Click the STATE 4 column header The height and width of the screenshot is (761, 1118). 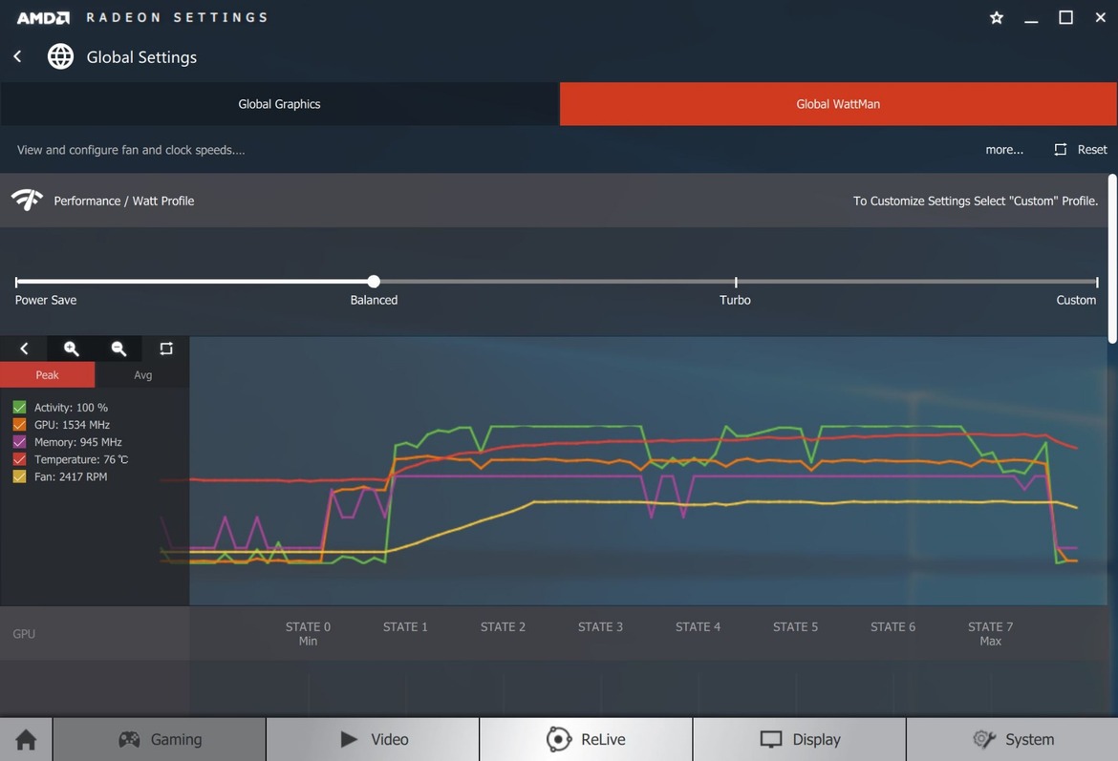tap(699, 627)
